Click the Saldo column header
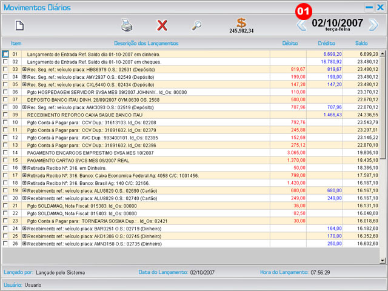Screen dimensions: 388x291 pos(361,43)
